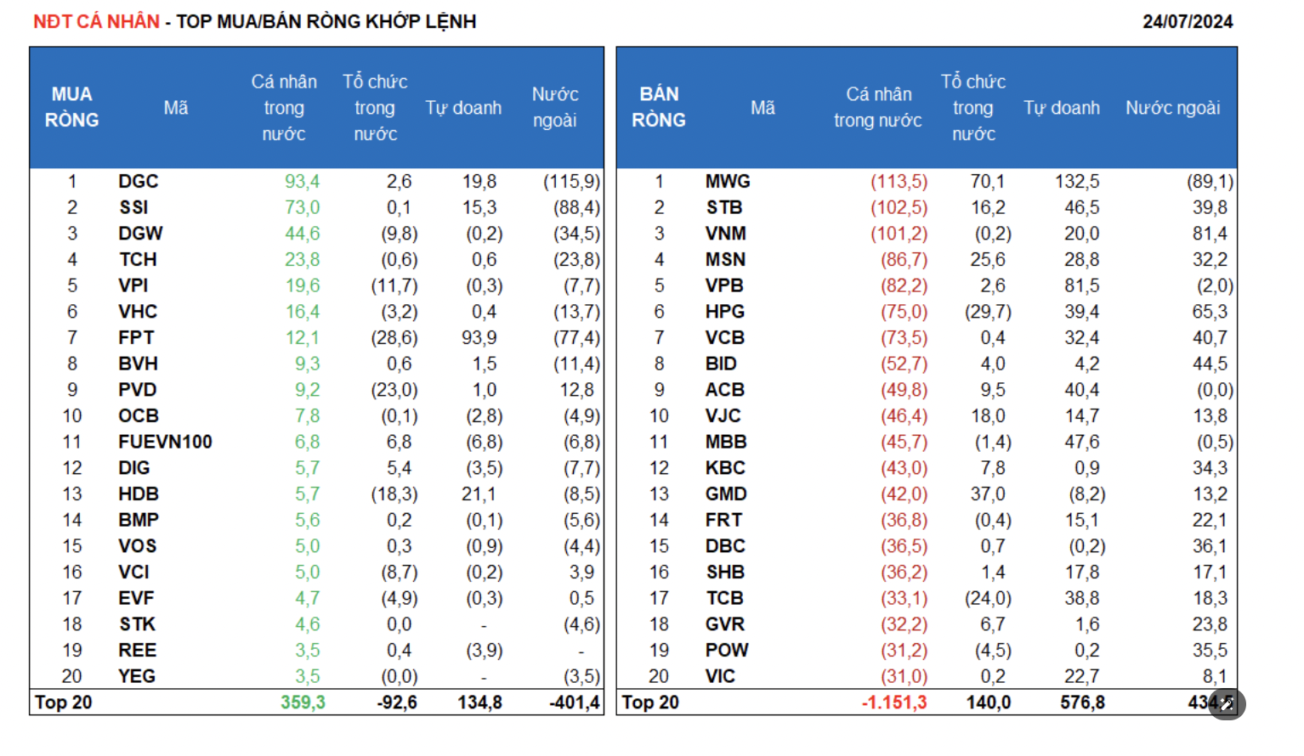
Task: Select ticker HPG
Action: 725,312
